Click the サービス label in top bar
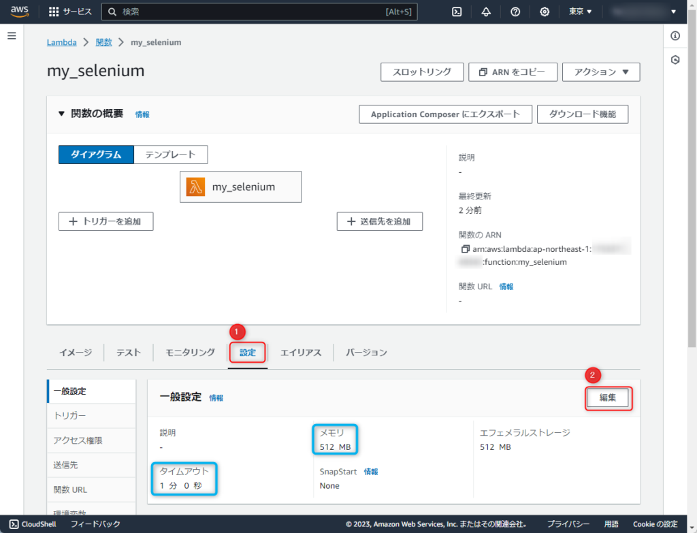 tap(78, 12)
